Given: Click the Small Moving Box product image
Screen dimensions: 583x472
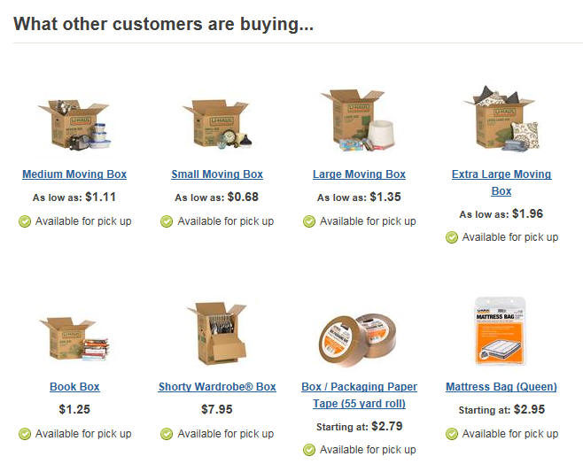Looking at the screenshot, I should pyautogui.click(x=217, y=124).
